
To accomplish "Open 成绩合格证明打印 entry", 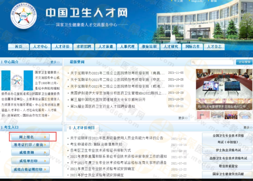I will point(30,169).
